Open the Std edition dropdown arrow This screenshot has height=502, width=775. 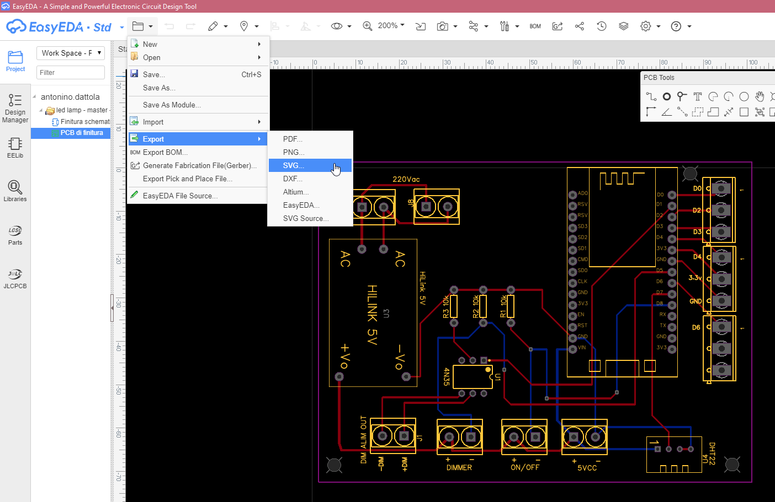122,27
